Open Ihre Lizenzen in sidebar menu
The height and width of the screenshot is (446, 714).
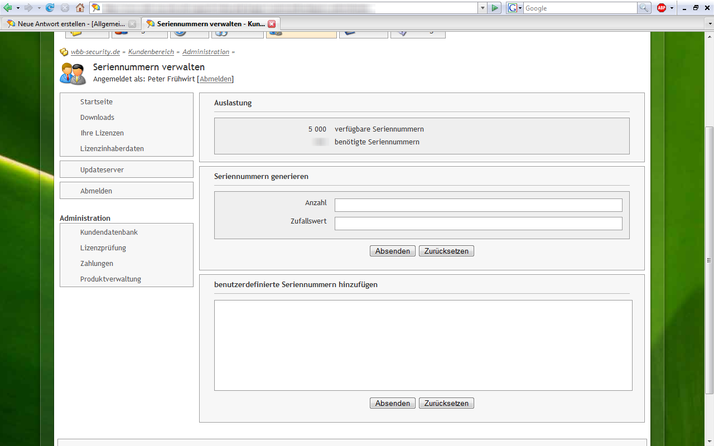[x=102, y=133]
